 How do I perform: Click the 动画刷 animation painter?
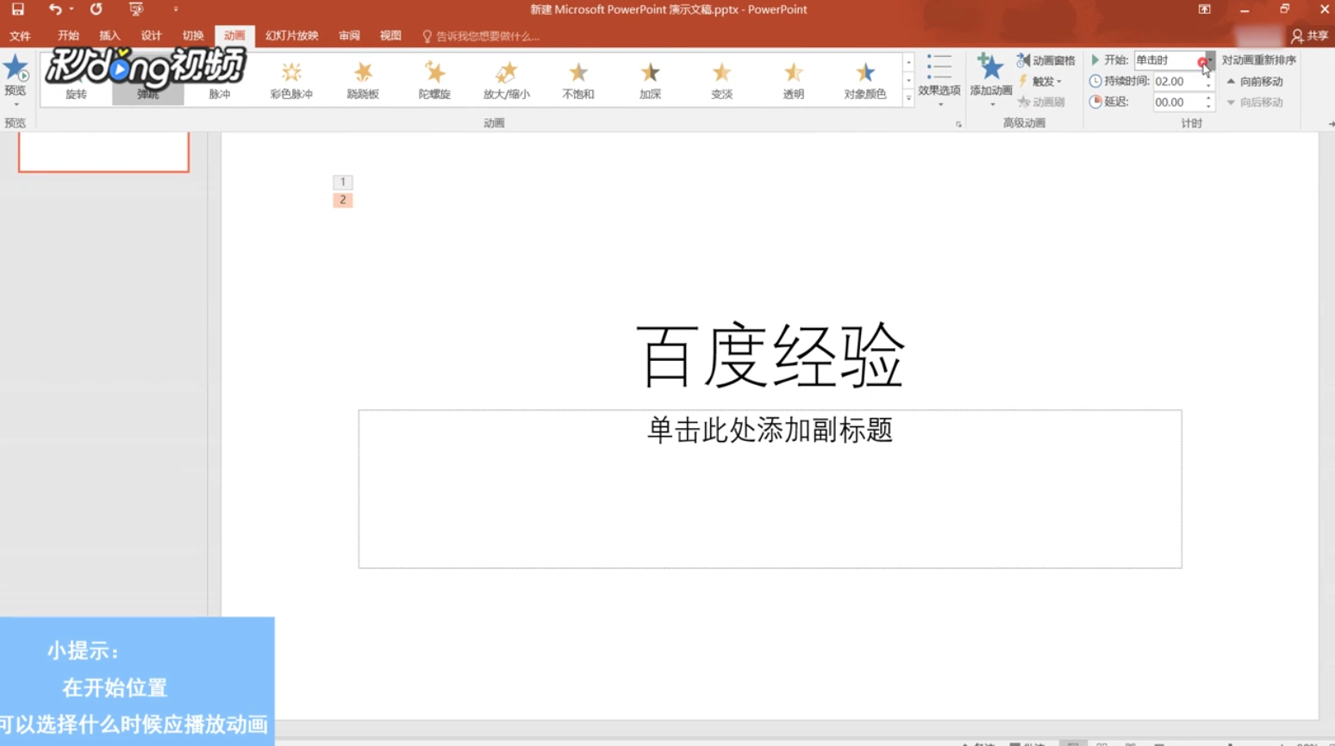pyautogui.click(x=1041, y=102)
